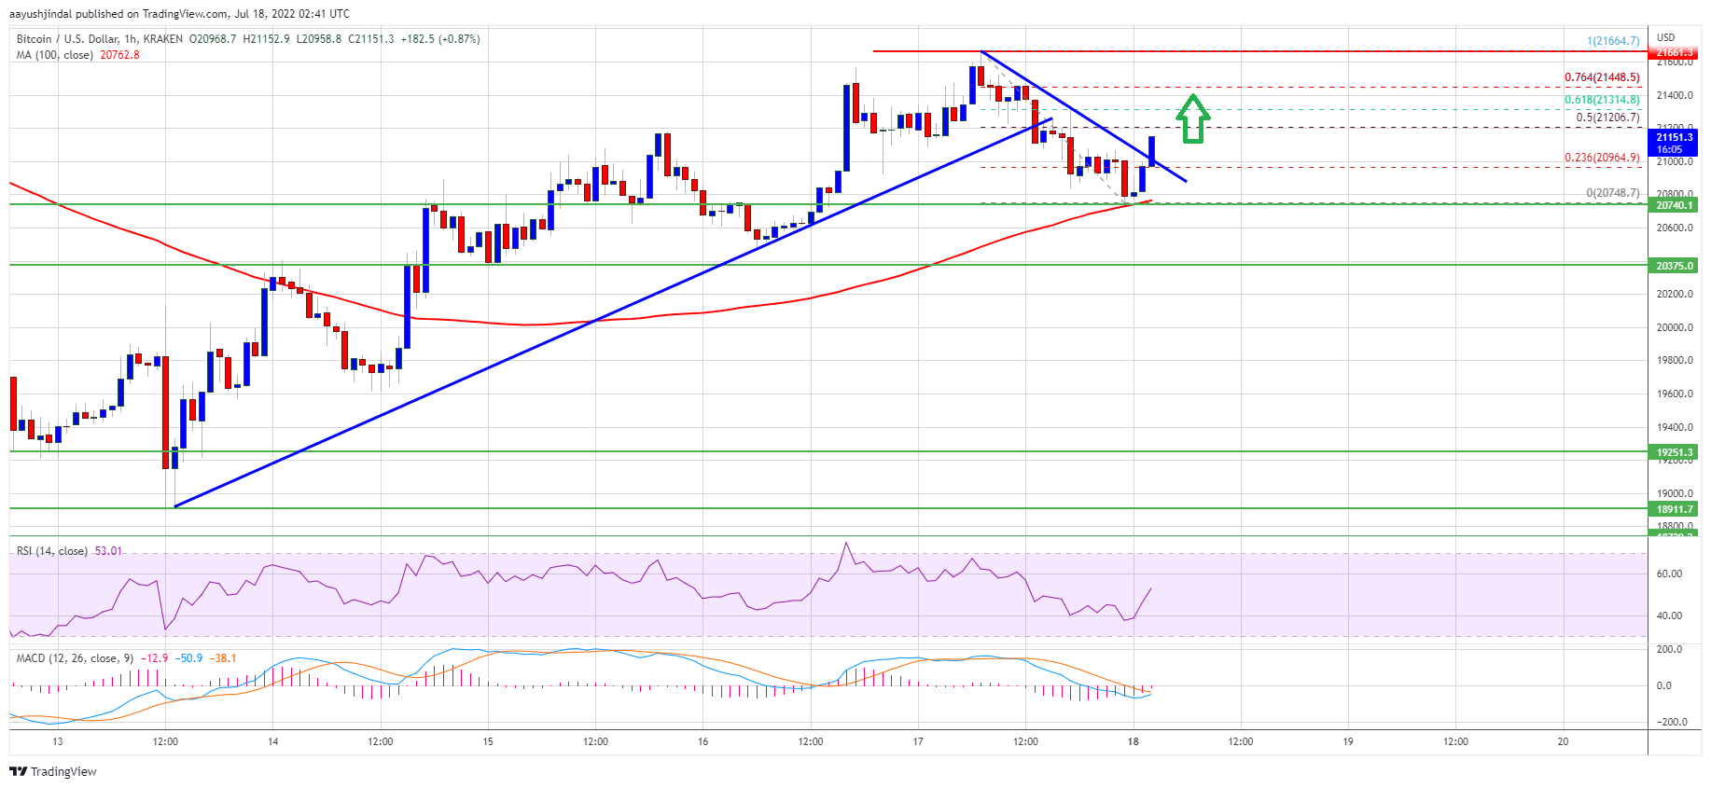
Task: Click the 19000.0 price axis label
Action: coord(1675,493)
